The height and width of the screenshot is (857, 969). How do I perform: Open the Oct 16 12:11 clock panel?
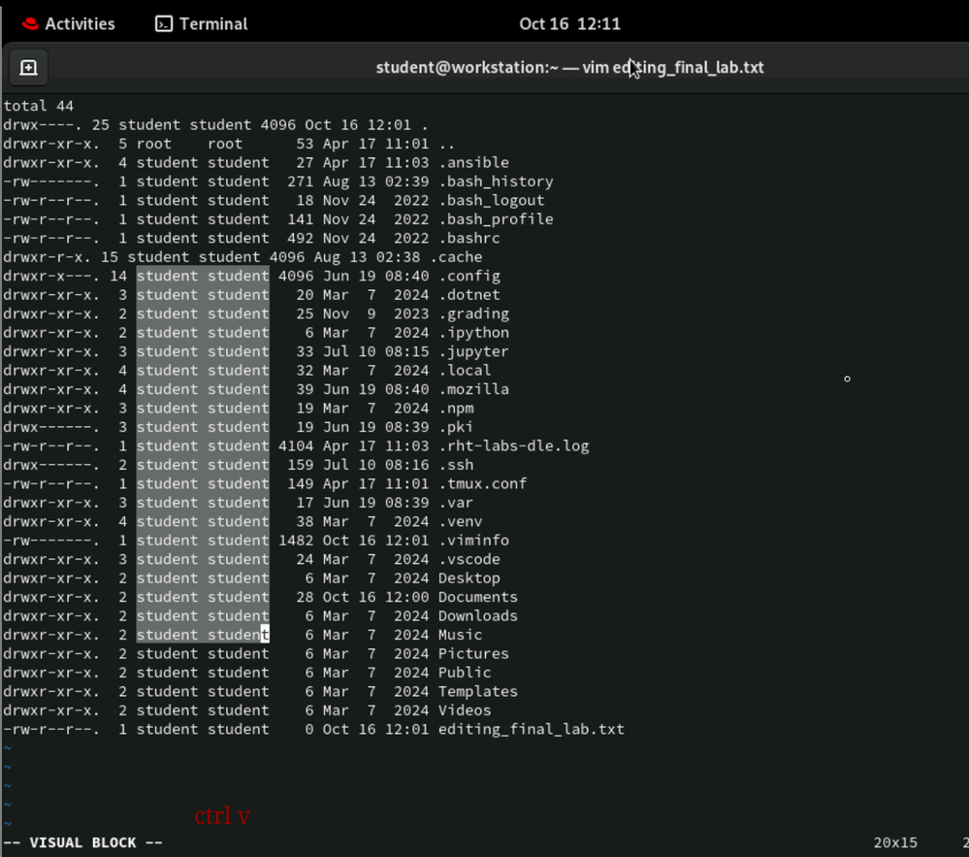(569, 23)
